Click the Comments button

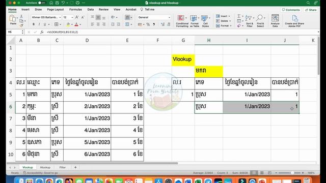[291, 10]
